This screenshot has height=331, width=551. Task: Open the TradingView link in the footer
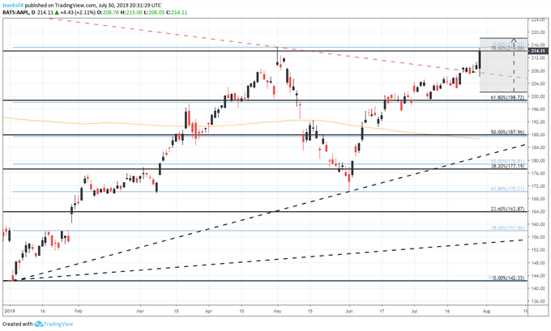[x=58, y=324]
